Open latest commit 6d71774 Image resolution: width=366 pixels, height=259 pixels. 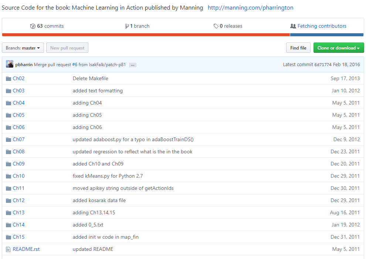(x=323, y=65)
